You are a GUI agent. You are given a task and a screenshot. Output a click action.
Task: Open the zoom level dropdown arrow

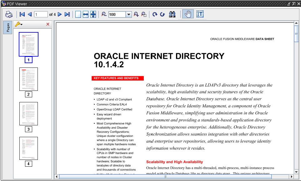pyautogui.click(x=129, y=14)
